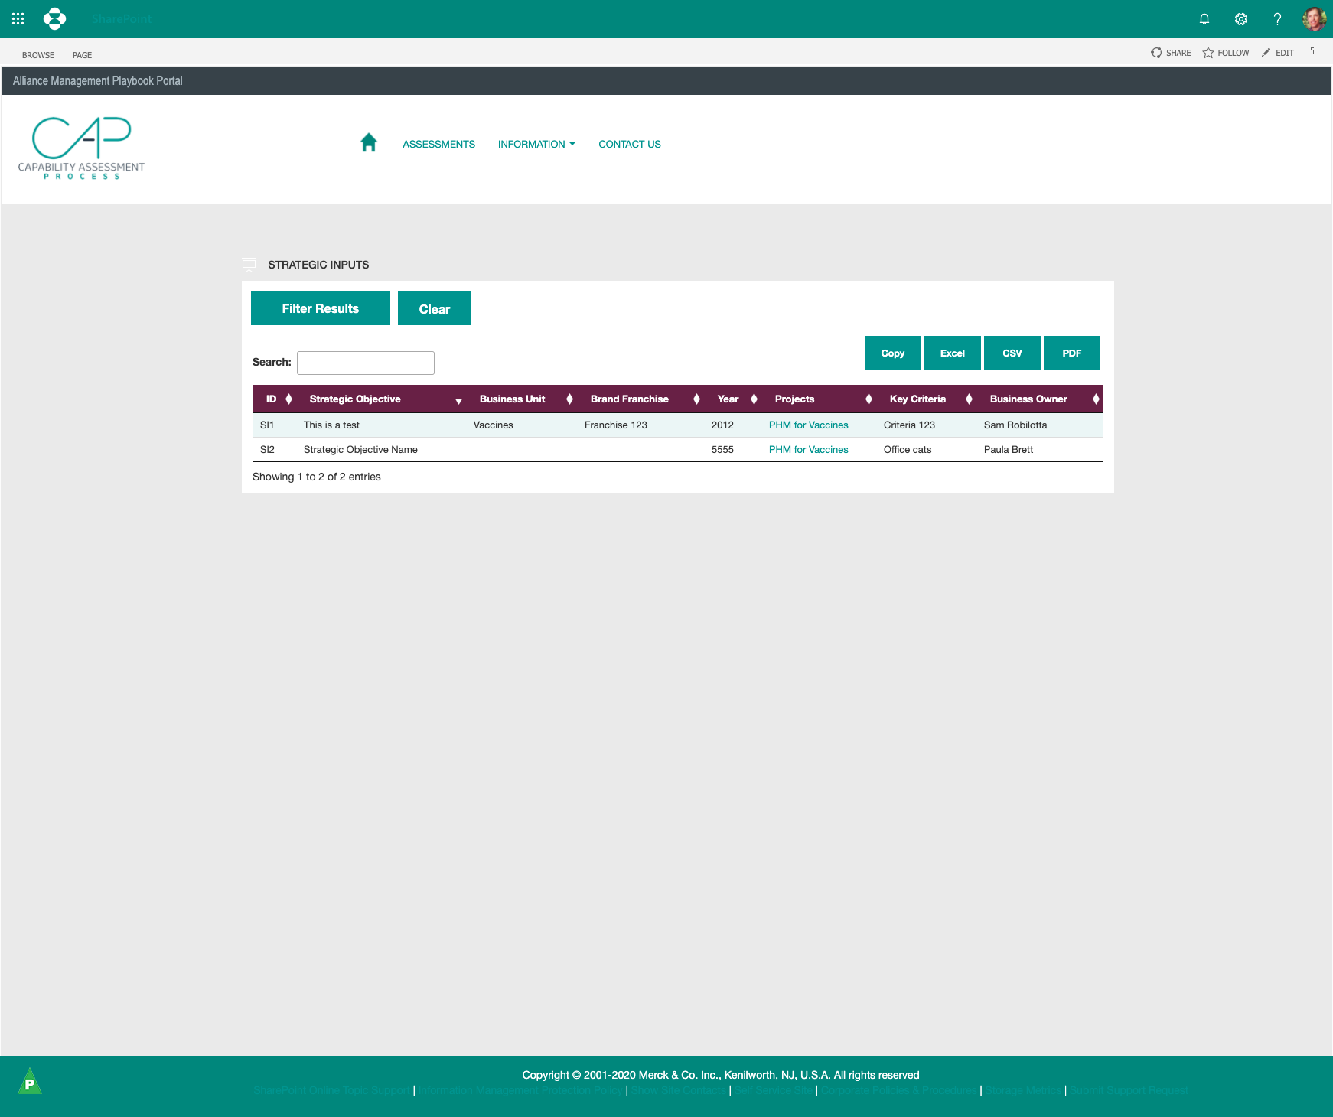Go to the home house icon
The image size is (1333, 1117).
click(x=368, y=143)
